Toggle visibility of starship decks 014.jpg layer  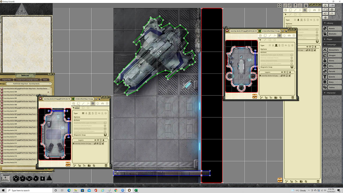click(x=95, y=143)
